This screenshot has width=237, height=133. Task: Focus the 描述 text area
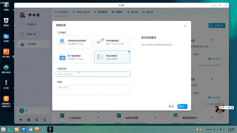click(x=93, y=90)
